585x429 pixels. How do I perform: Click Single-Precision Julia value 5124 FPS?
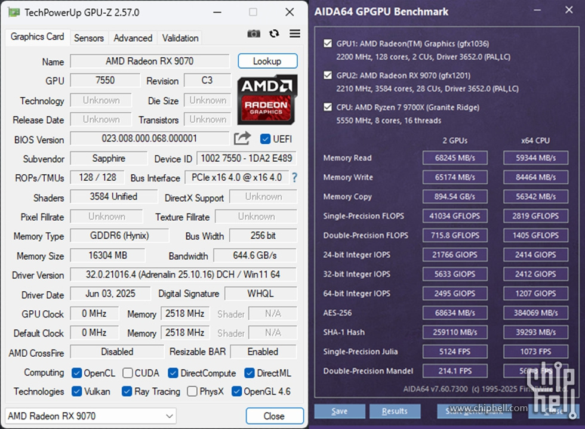point(455,352)
